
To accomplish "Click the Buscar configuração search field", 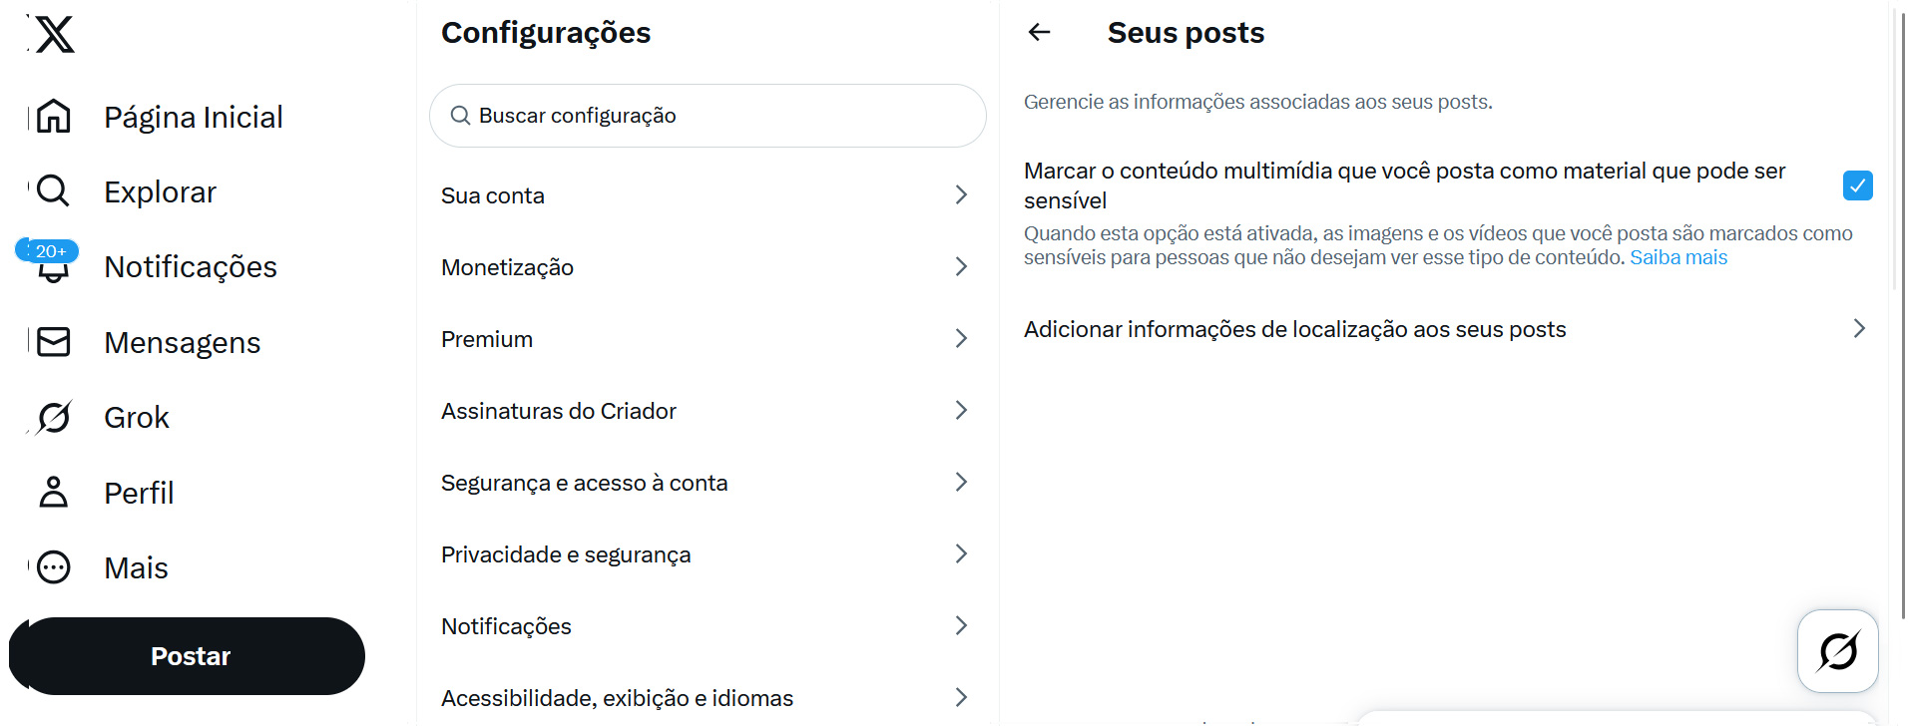I will click(709, 116).
